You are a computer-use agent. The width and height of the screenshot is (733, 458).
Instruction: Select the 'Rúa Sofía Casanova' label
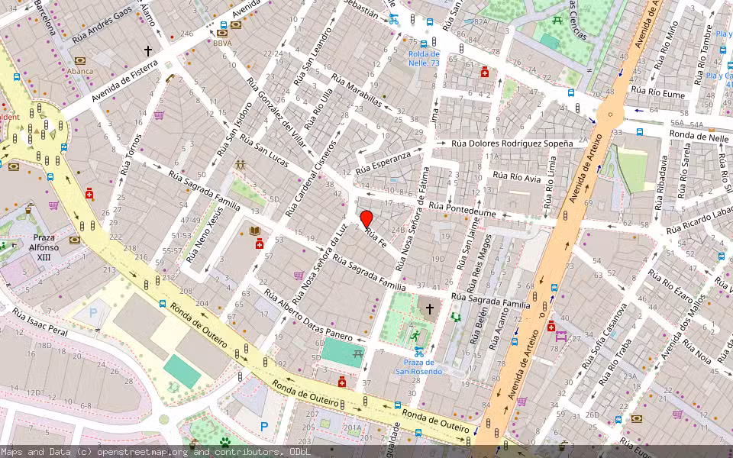(605, 337)
